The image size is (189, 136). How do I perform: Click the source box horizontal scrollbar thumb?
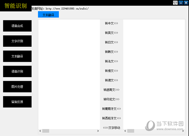point(46,131)
